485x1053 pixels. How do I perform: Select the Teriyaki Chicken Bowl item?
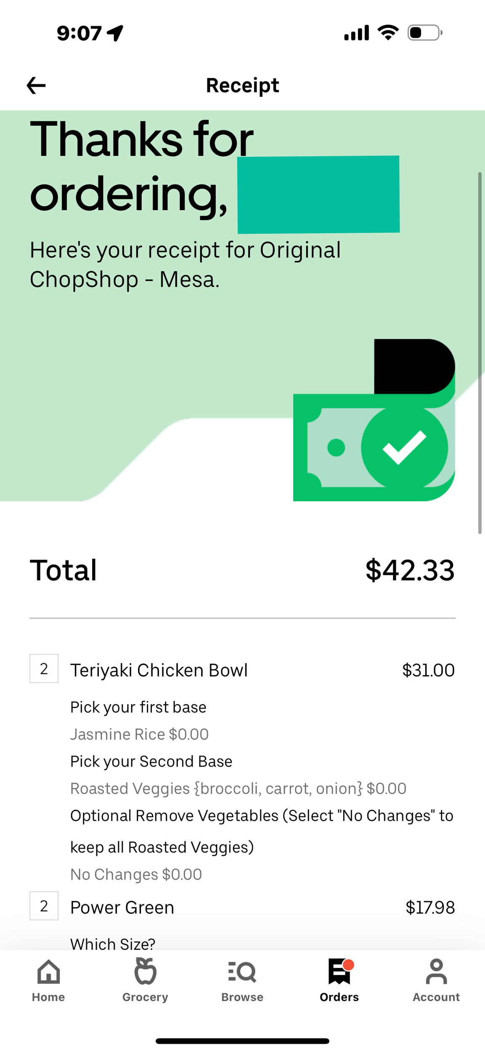coord(159,670)
